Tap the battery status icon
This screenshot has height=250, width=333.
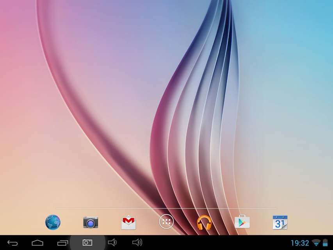click(325, 243)
